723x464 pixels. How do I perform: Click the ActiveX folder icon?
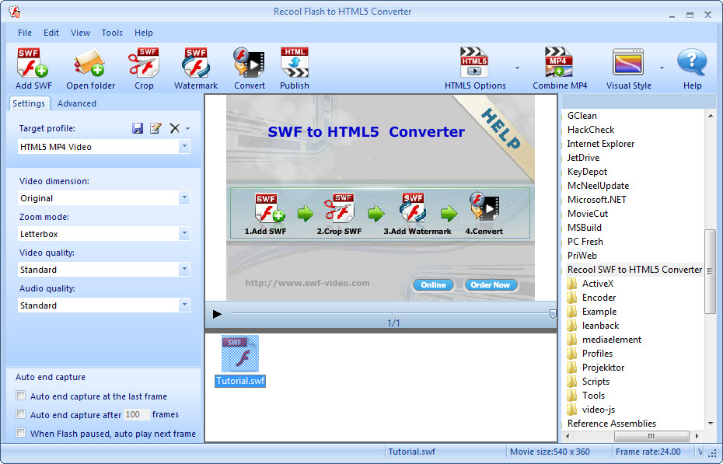point(571,284)
